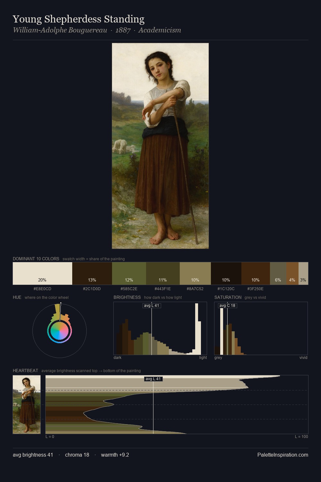The image size is (321, 482).
Task: Click the L = 0 axis label
Action: coord(50,437)
